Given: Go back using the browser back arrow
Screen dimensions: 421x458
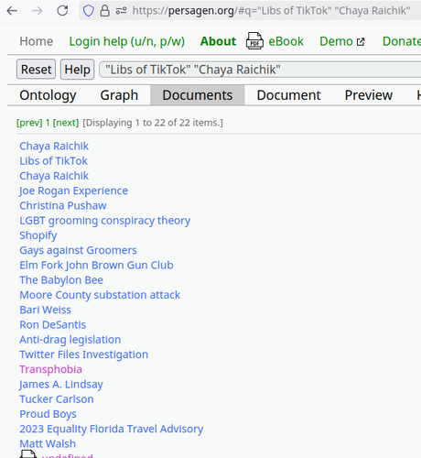Looking at the screenshot, I should [x=12, y=11].
